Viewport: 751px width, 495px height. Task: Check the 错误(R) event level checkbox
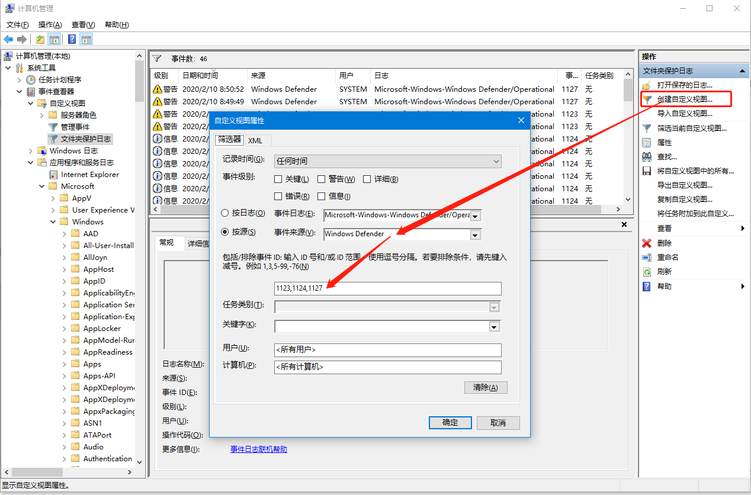coord(278,196)
